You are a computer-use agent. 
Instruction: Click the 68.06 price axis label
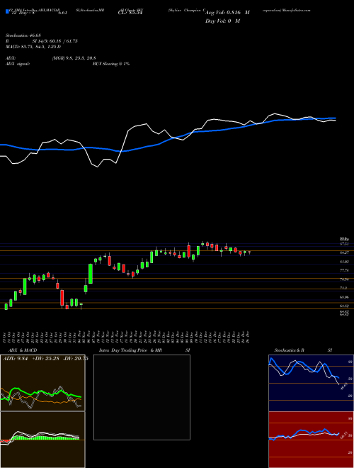click(x=344, y=297)
